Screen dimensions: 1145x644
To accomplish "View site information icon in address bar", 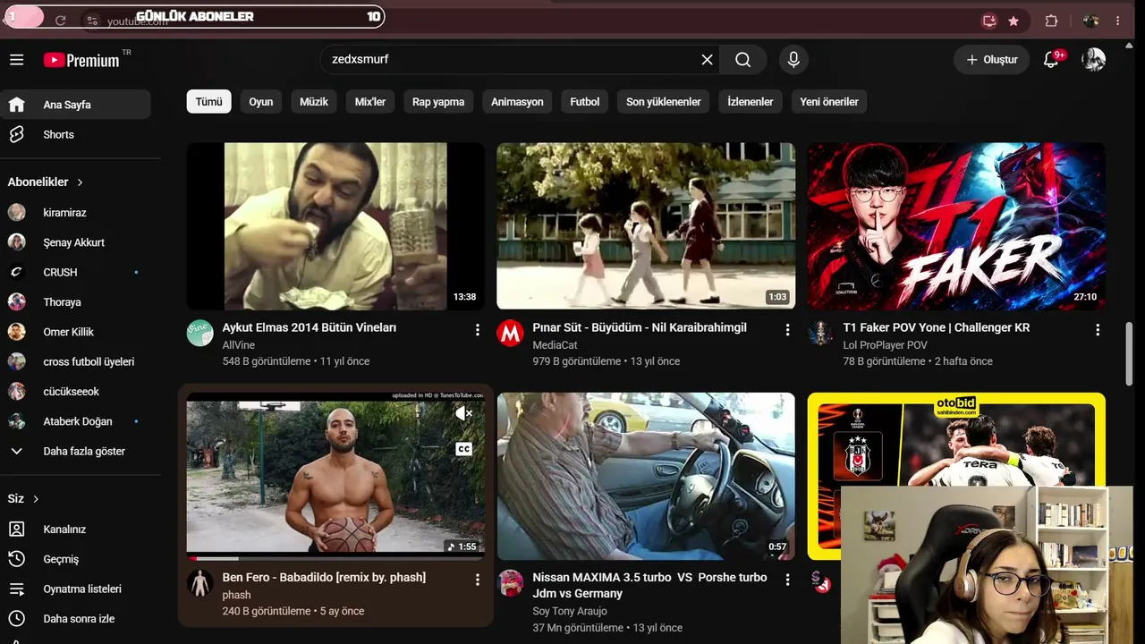I will (x=92, y=21).
